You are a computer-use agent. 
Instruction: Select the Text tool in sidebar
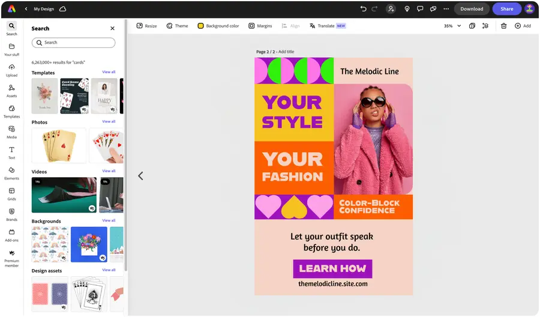point(12,153)
